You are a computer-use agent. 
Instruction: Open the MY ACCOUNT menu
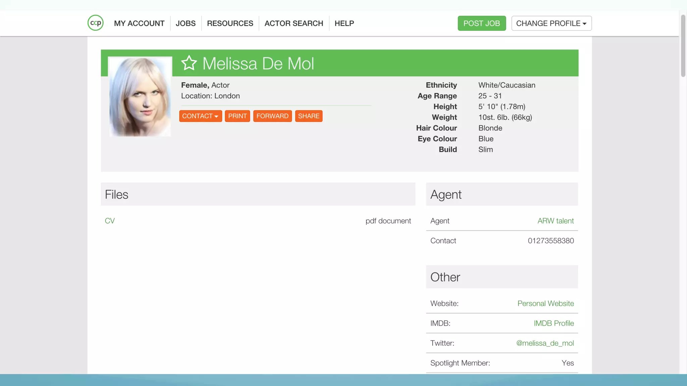click(139, 23)
